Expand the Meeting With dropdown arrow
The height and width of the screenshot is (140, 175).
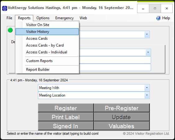click(x=147, y=88)
